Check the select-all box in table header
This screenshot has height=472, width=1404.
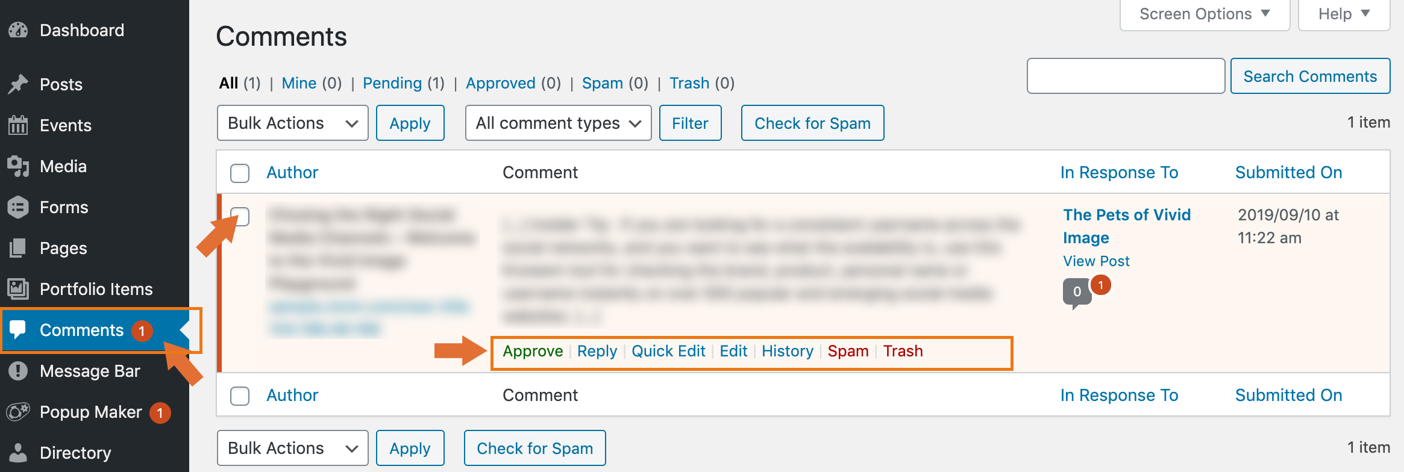click(240, 173)
